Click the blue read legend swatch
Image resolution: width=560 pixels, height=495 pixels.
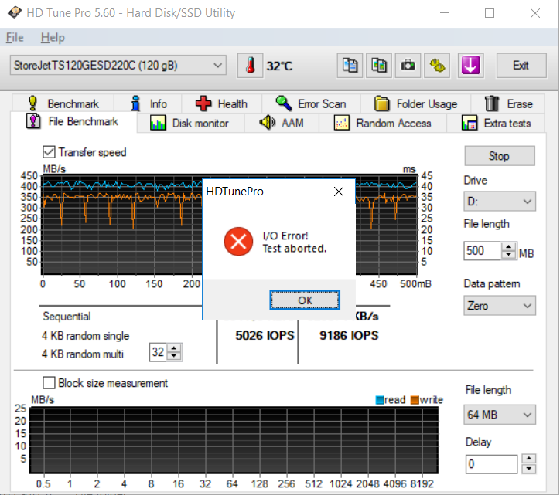pos(380,400)
